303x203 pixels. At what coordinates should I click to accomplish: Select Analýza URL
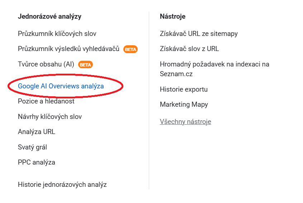click(37, 132)
